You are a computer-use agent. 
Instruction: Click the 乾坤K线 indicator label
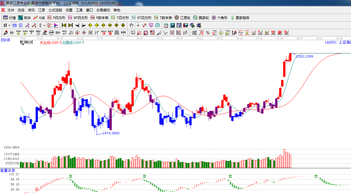point(27,42)
